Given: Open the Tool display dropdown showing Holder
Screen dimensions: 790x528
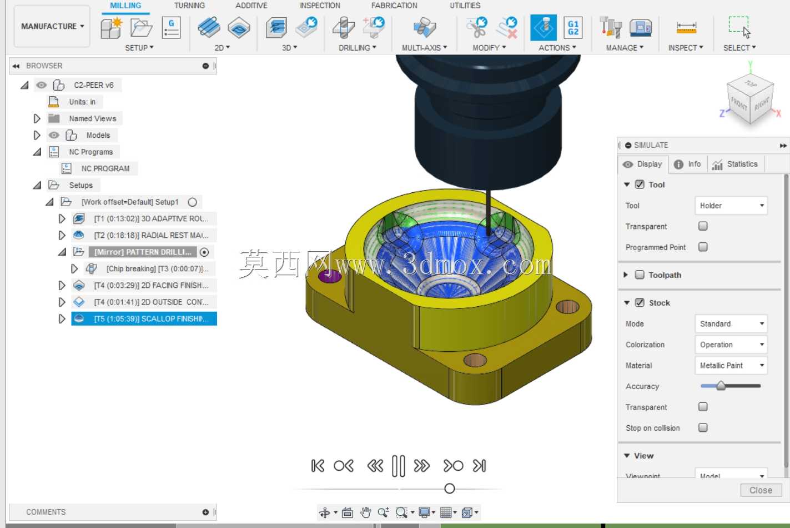Looking at the screenshot, I should coord(731,206).
